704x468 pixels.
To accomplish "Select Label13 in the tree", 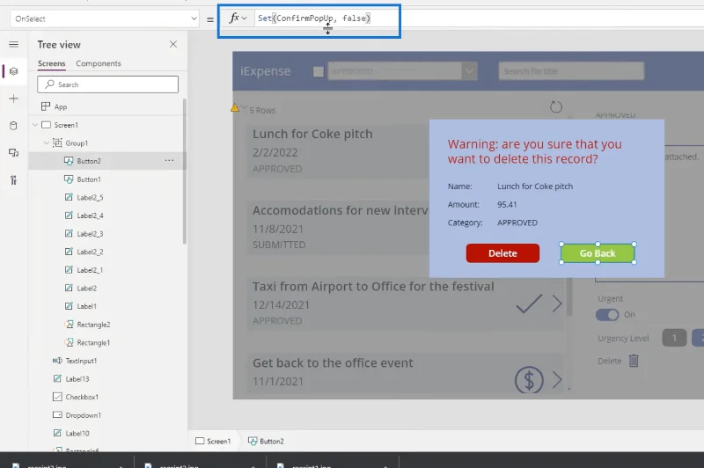I will tap(77, 378).
